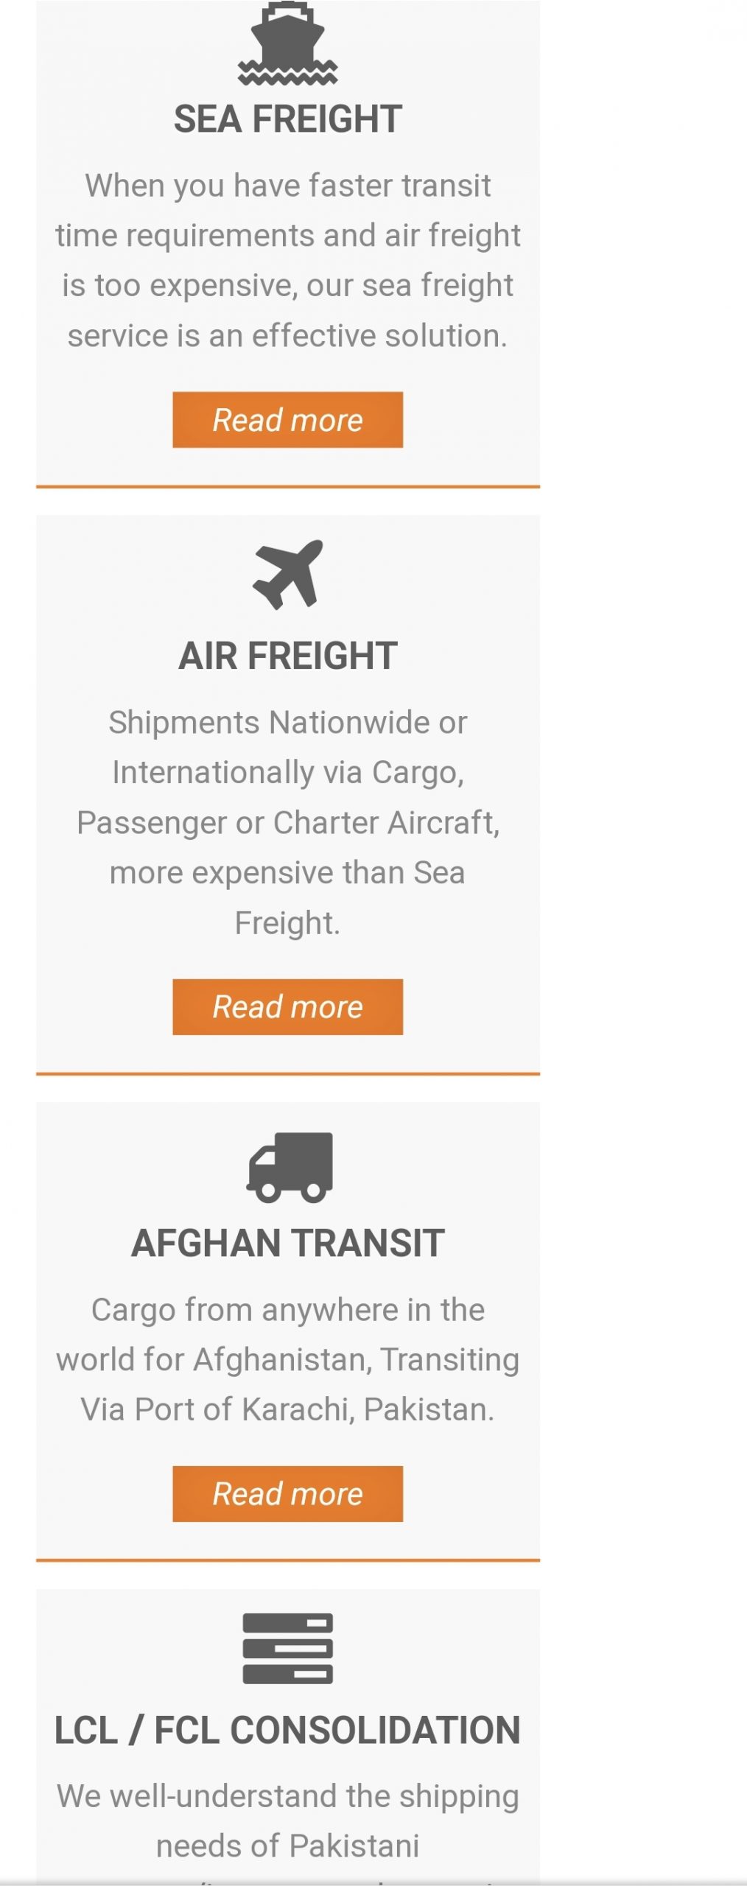Click the orange divider below Afghan Transit card

point(288,1560)
